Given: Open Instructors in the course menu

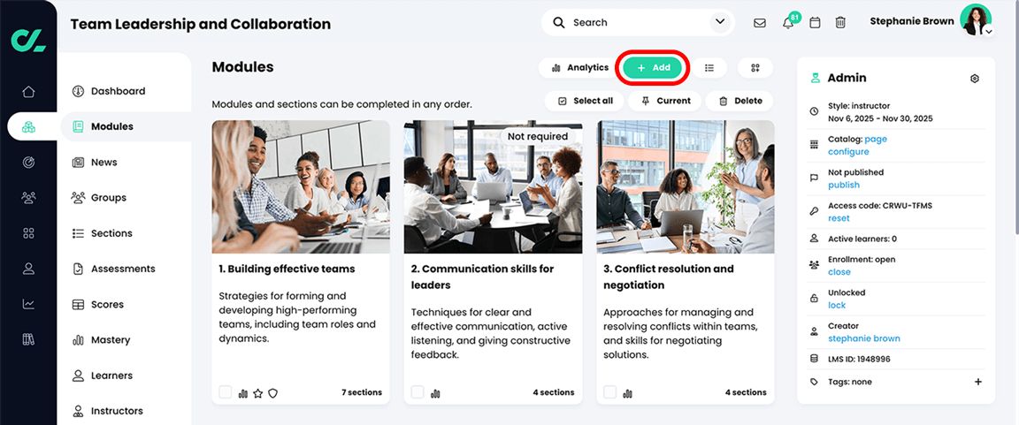Looking at the screenshot, I should click(x=117, y=411).
